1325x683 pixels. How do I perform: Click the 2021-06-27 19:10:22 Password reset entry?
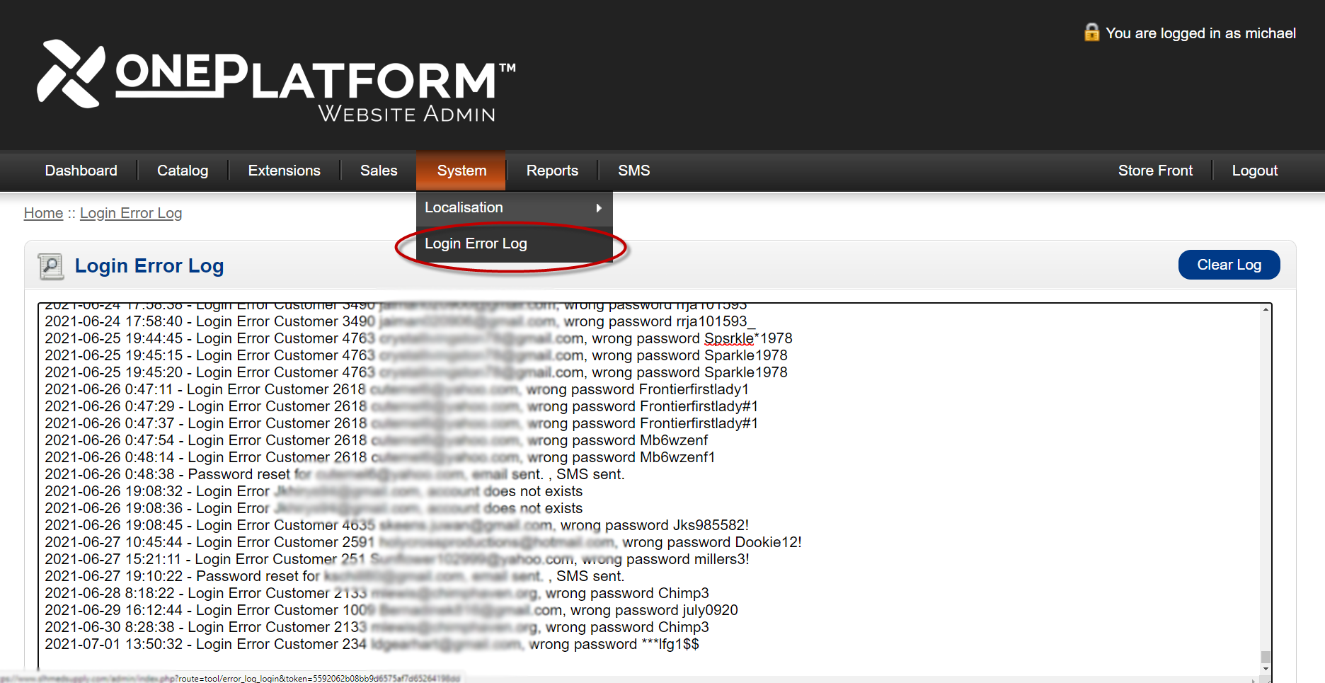[335, 577]
